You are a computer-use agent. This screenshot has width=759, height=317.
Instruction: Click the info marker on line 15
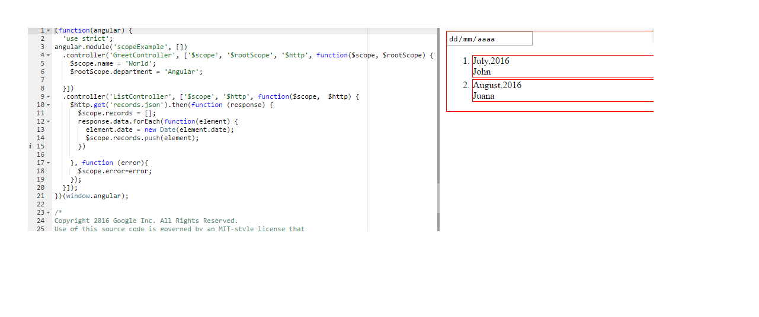click(x=30, y=146)
